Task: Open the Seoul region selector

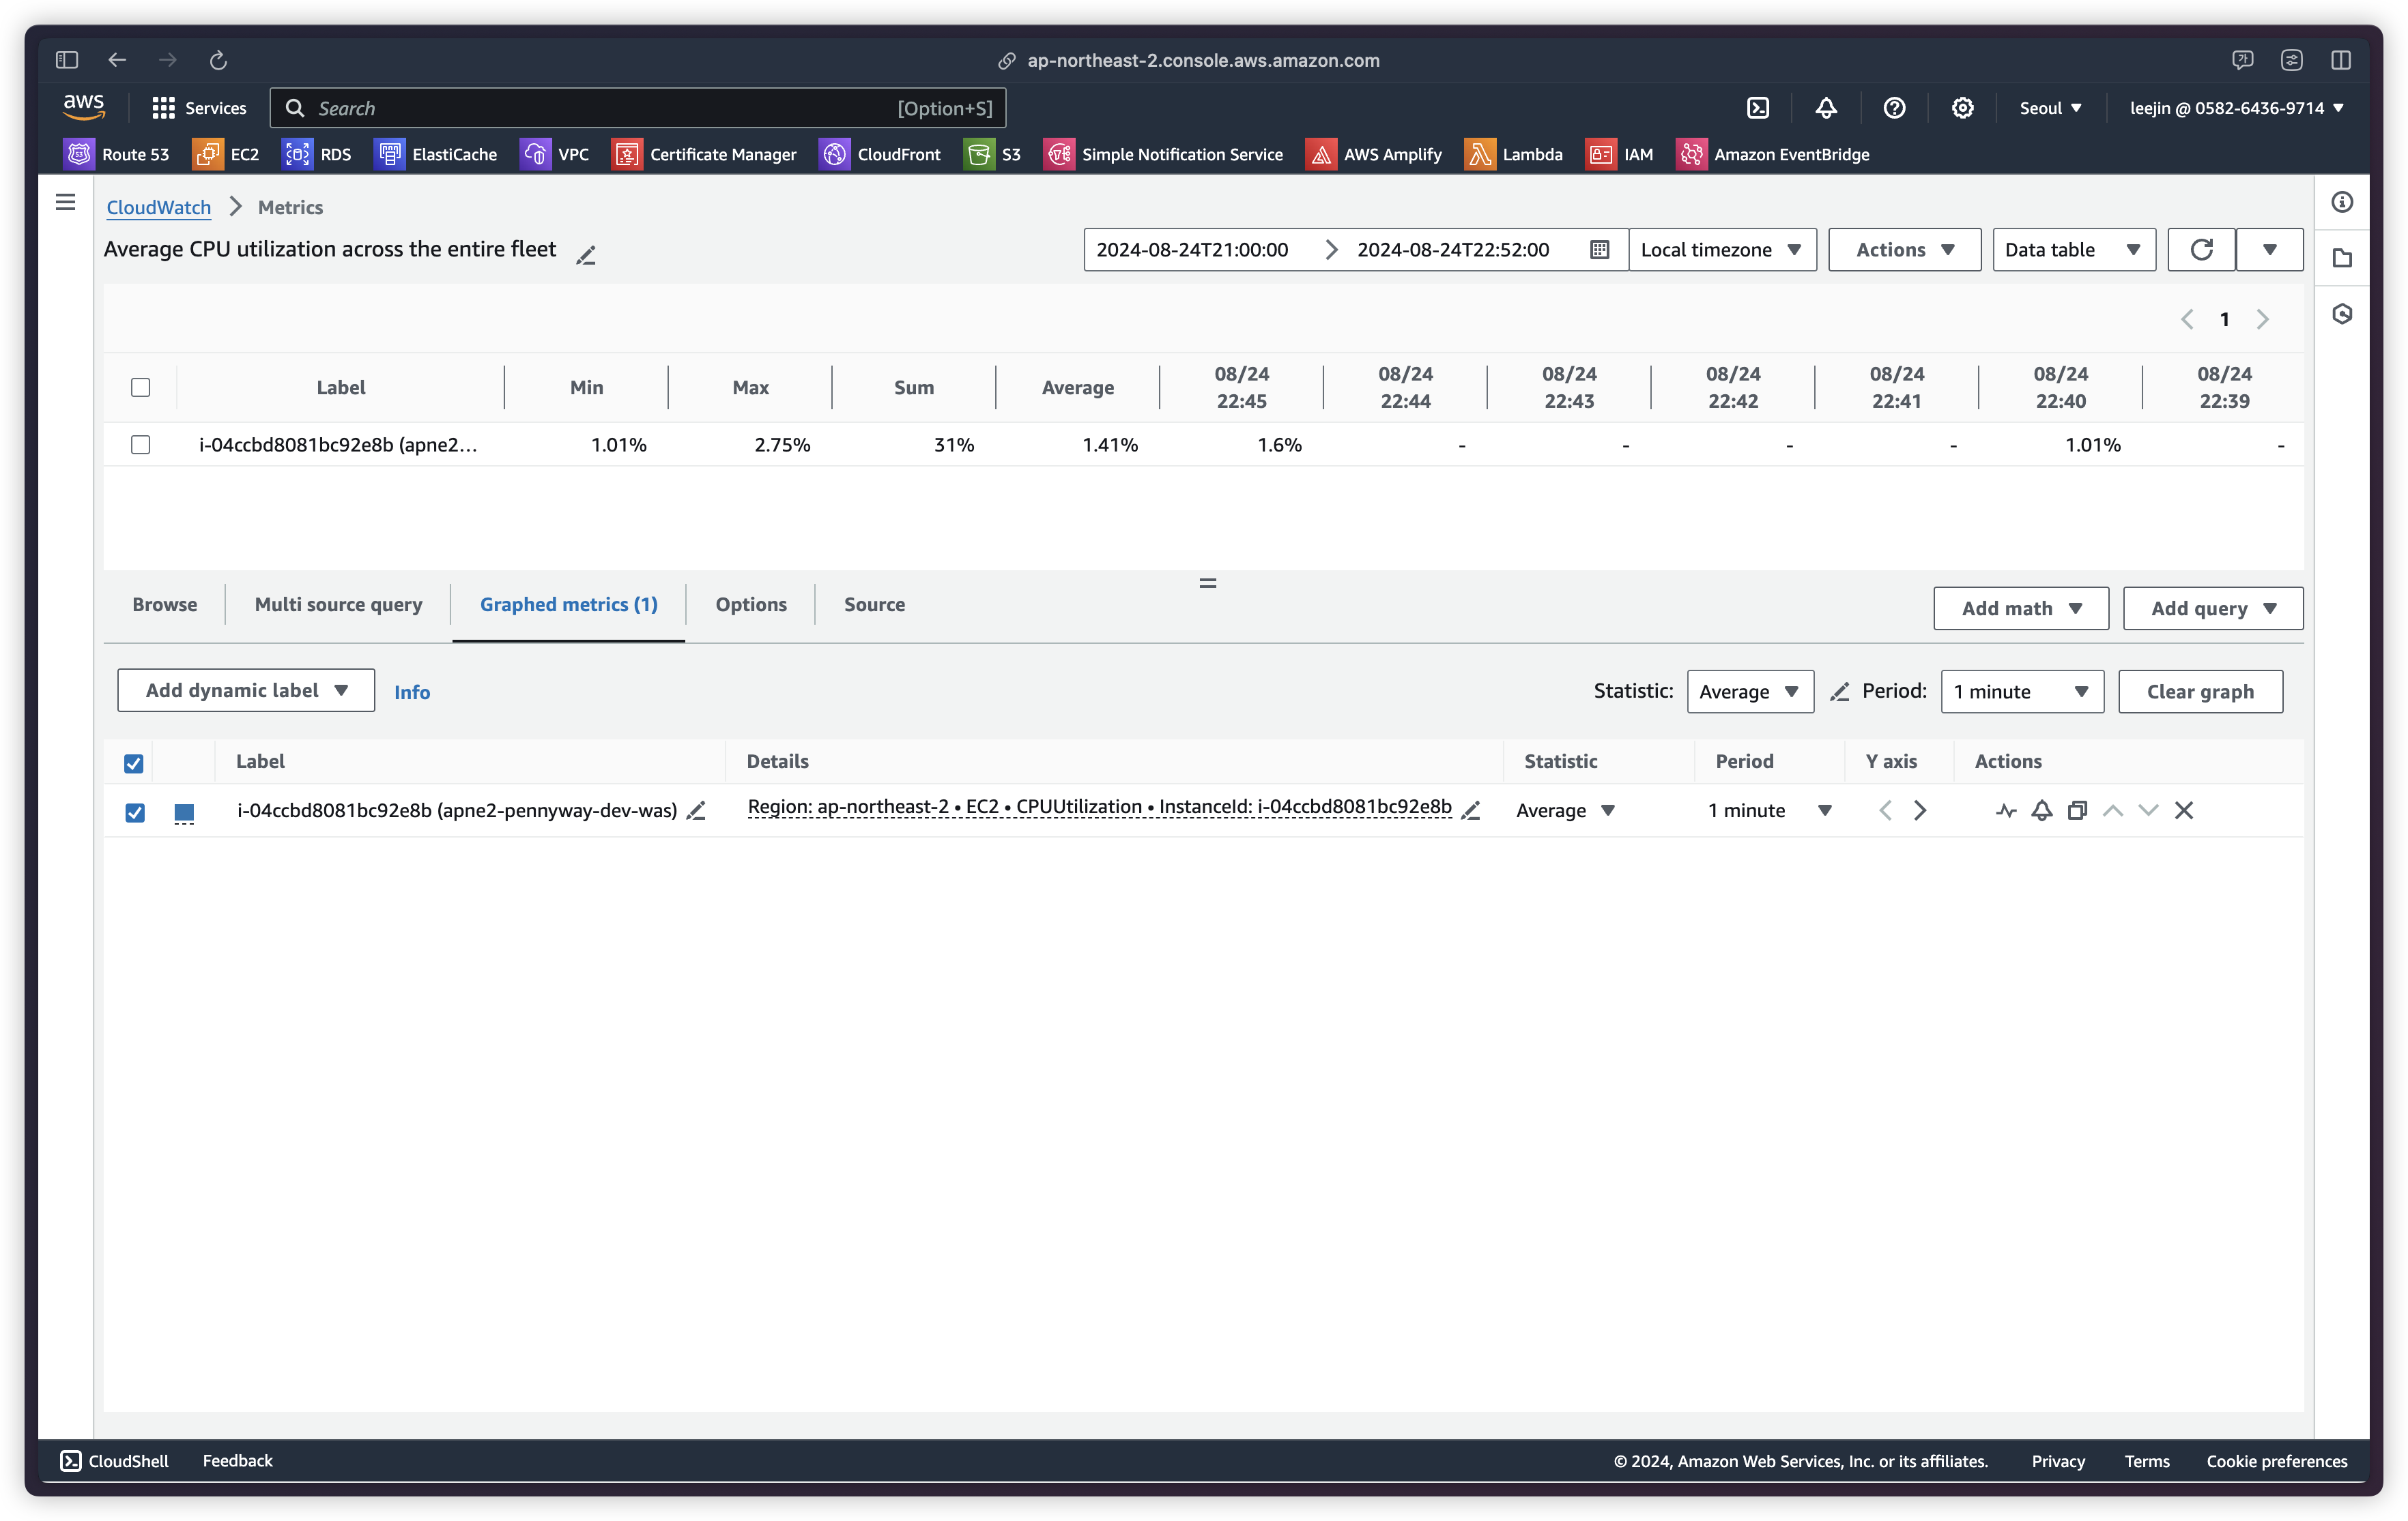Action: point(2050,108)
